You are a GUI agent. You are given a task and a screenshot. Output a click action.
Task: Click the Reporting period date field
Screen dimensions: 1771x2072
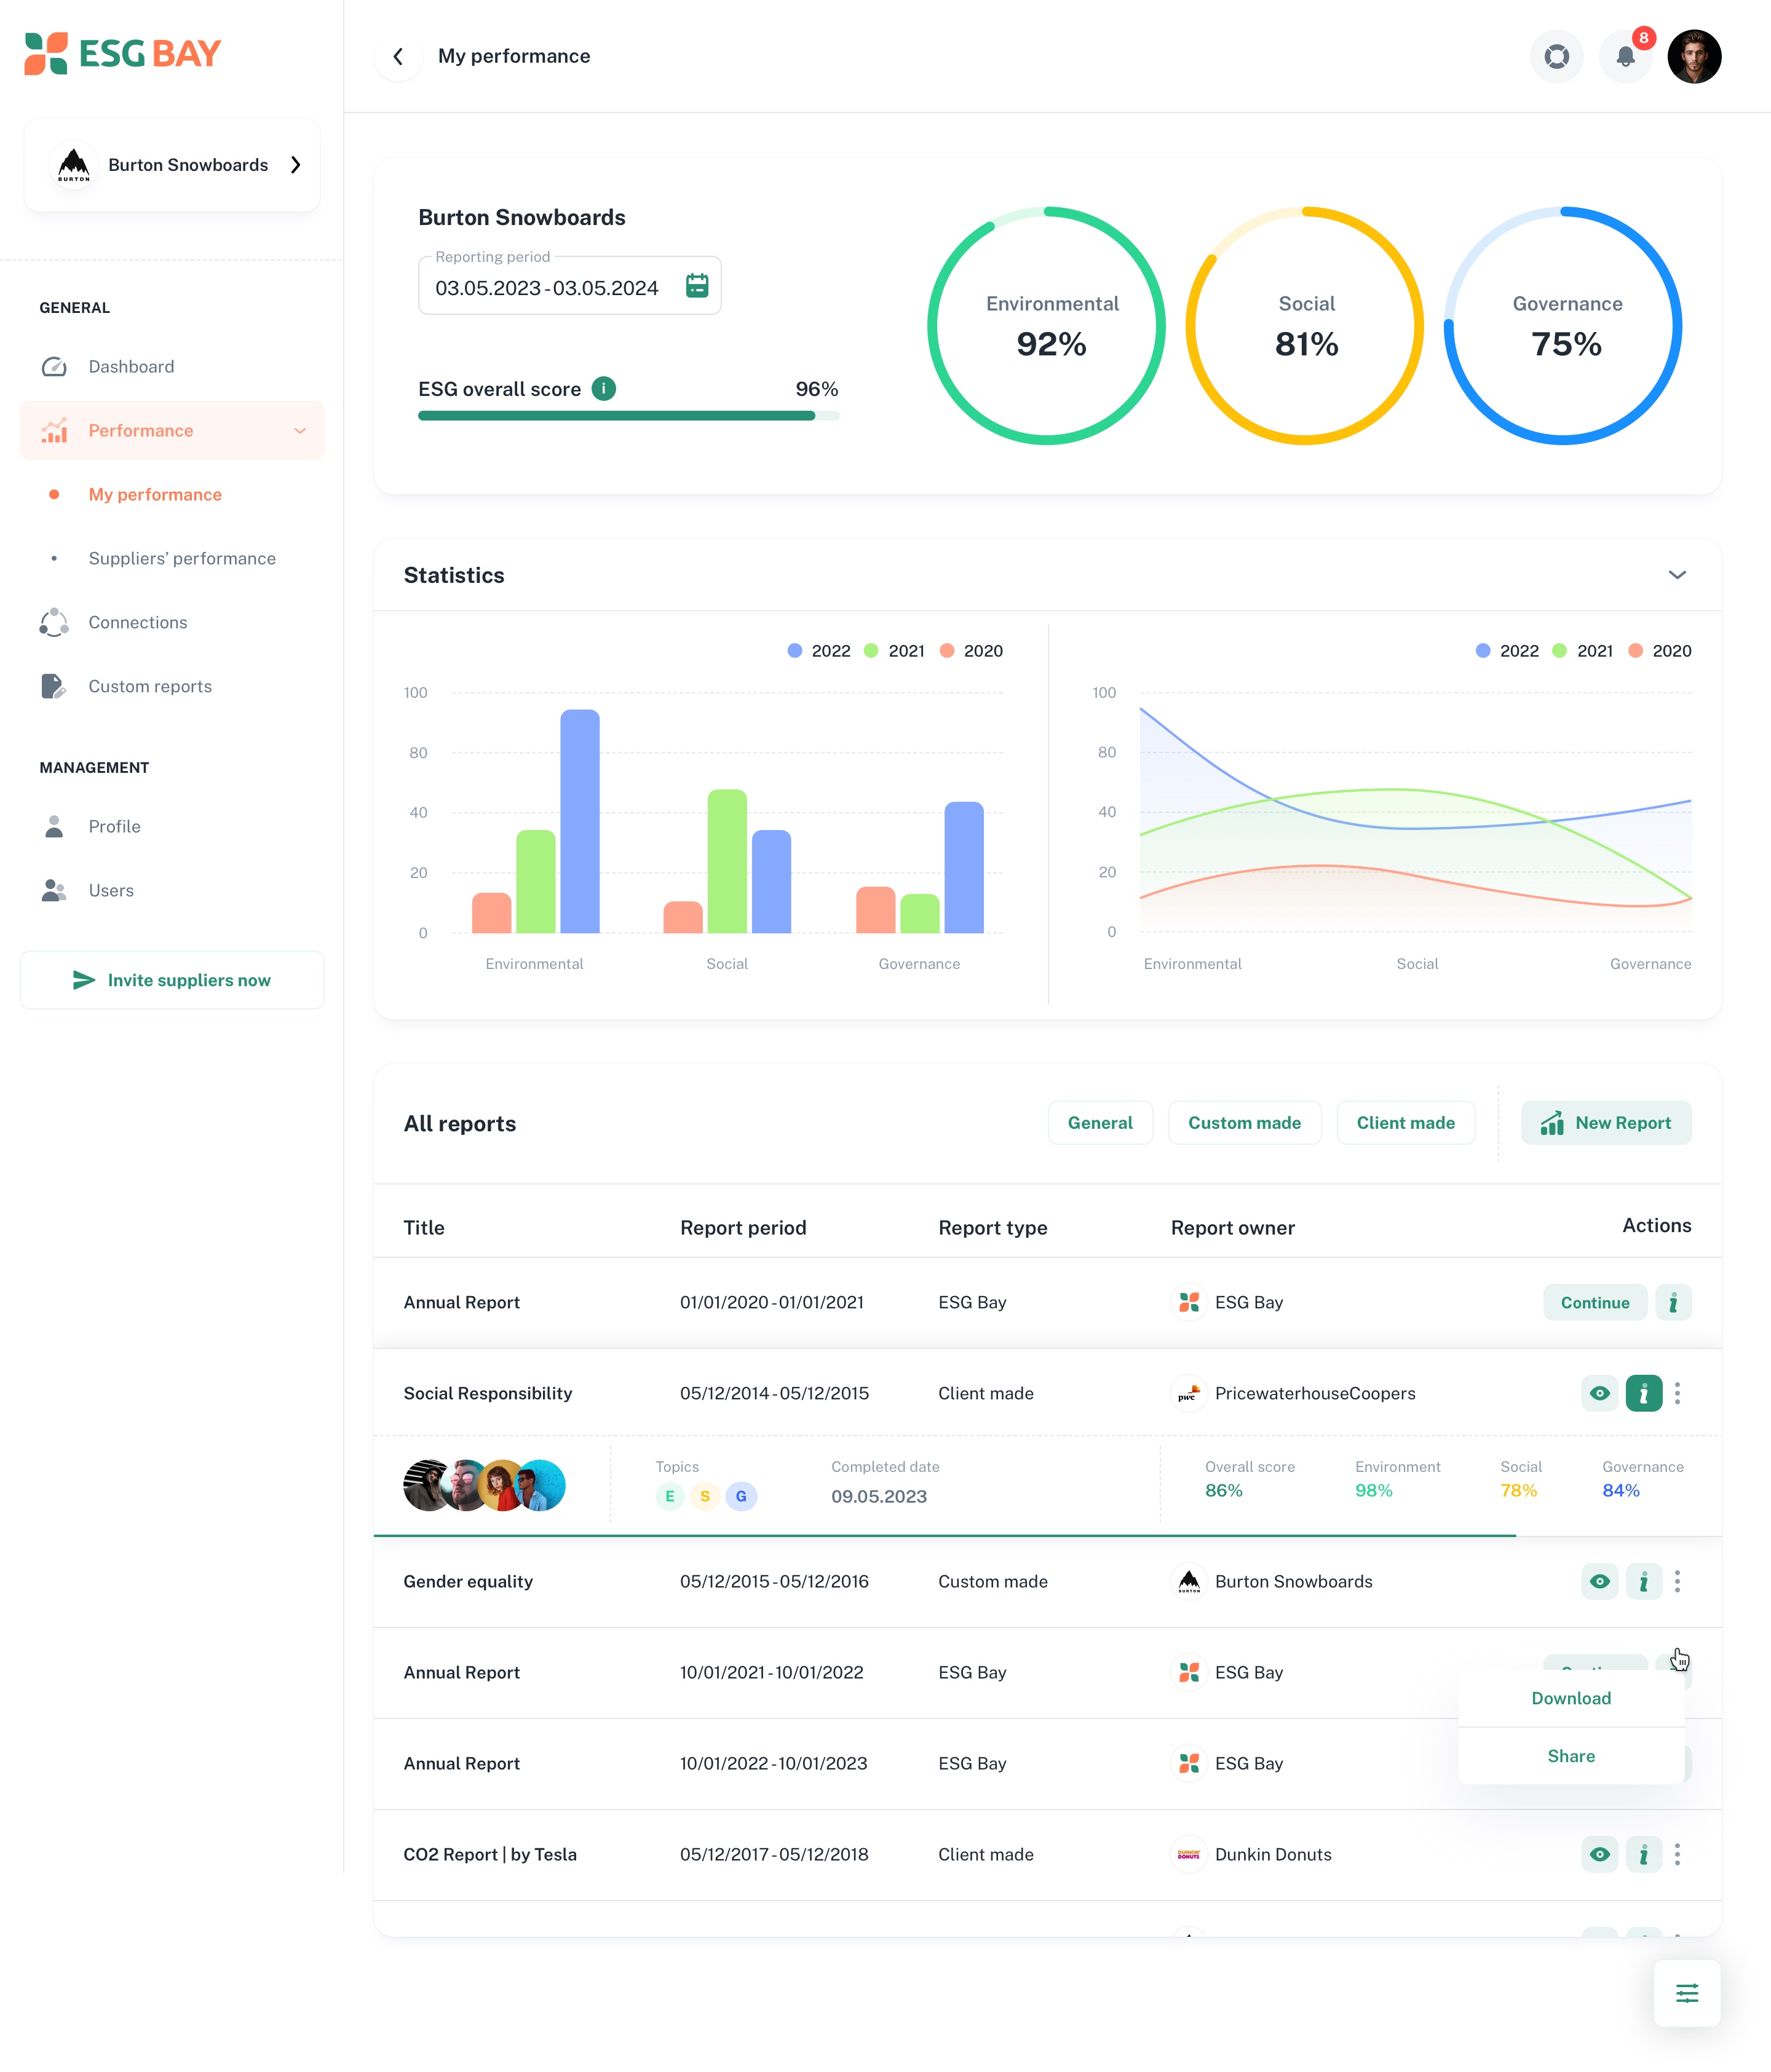click(x=569, y=286)
